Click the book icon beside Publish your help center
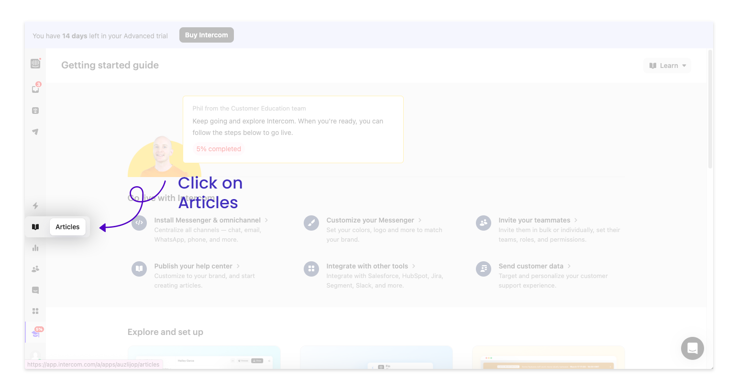Image resolution: width=738 pixels, height=390 pixels. tap(139, 268)
